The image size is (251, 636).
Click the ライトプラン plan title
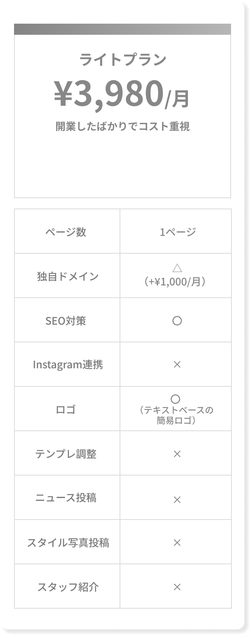pyautogui.click(x=123, y=60)
